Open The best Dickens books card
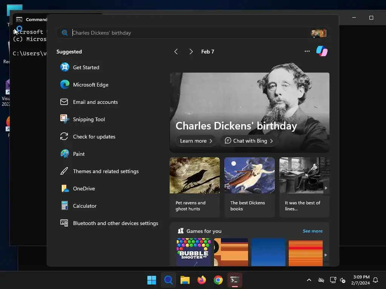The width and height of the screenshot is (386, 289). 250,187
